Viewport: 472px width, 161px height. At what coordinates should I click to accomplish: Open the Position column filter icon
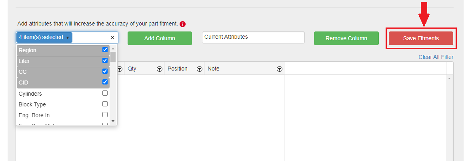tap(200, 69)
